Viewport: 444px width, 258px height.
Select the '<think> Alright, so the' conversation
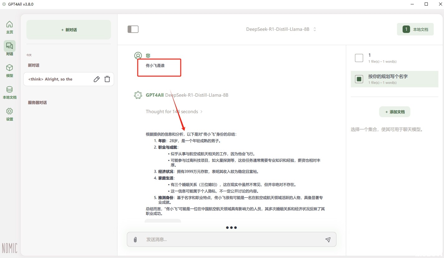pos(69,79)
